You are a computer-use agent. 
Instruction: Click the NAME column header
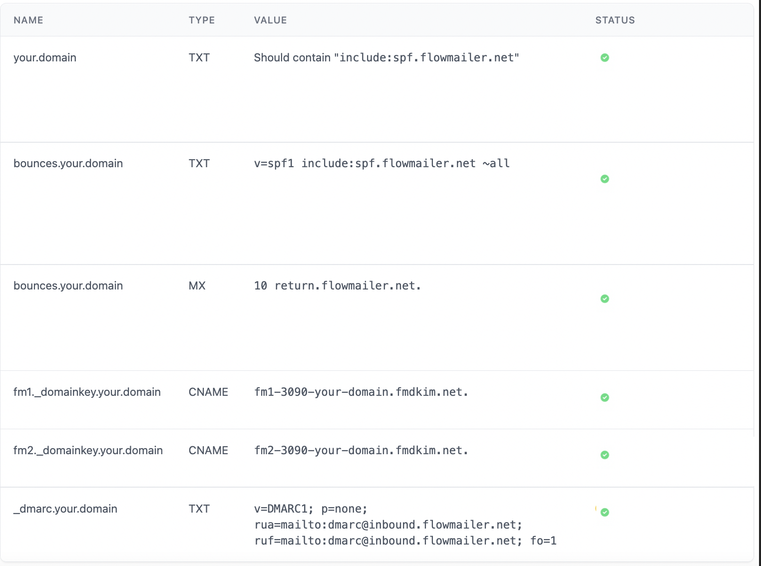coord(28,20)
